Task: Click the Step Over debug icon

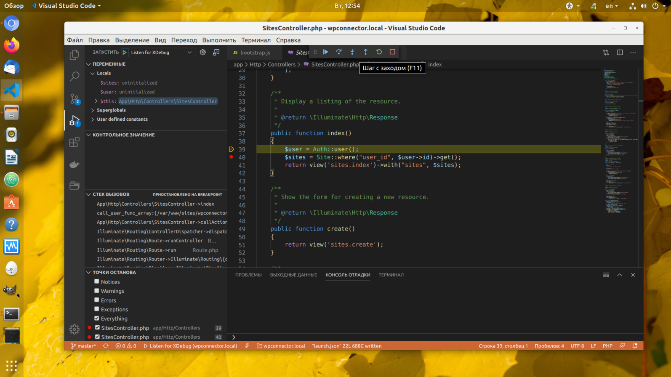Action: (339, 52)
